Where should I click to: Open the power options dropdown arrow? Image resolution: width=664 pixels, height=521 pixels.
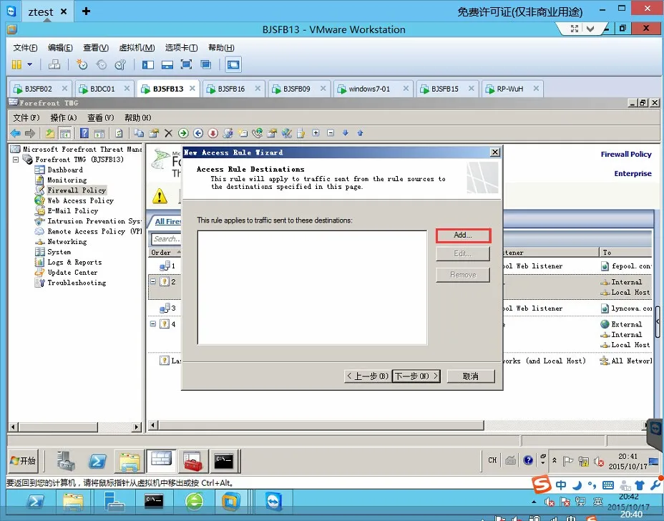tap(29, 64)
